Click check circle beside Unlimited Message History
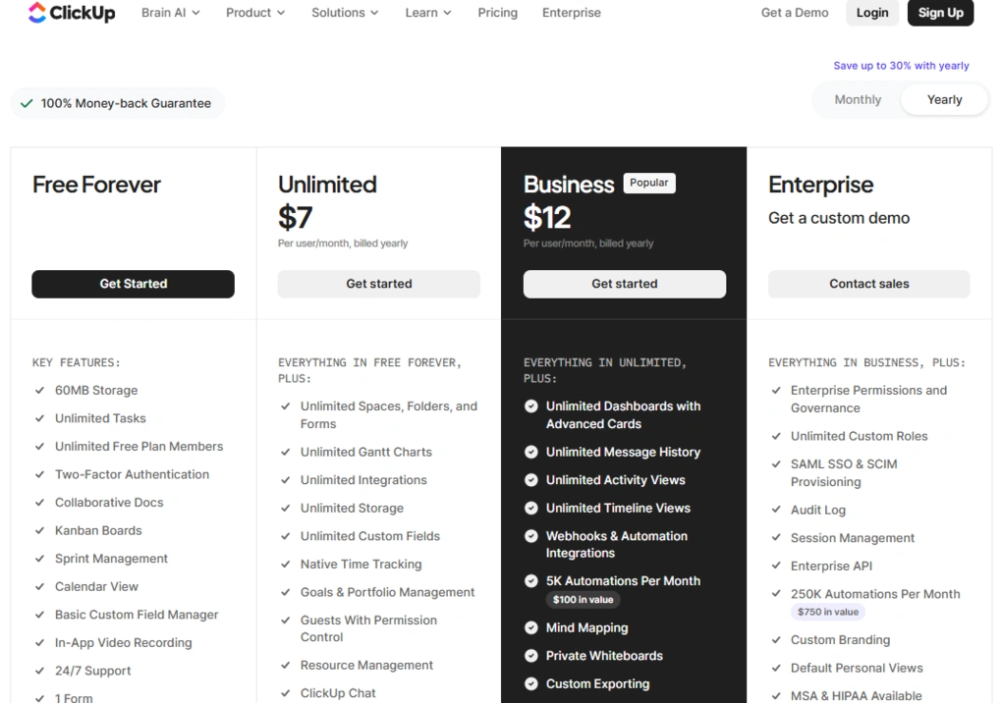This screenshot has width=1002, height=703. (531, 452)
